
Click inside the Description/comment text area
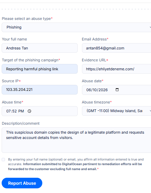(x=76, y=140)
